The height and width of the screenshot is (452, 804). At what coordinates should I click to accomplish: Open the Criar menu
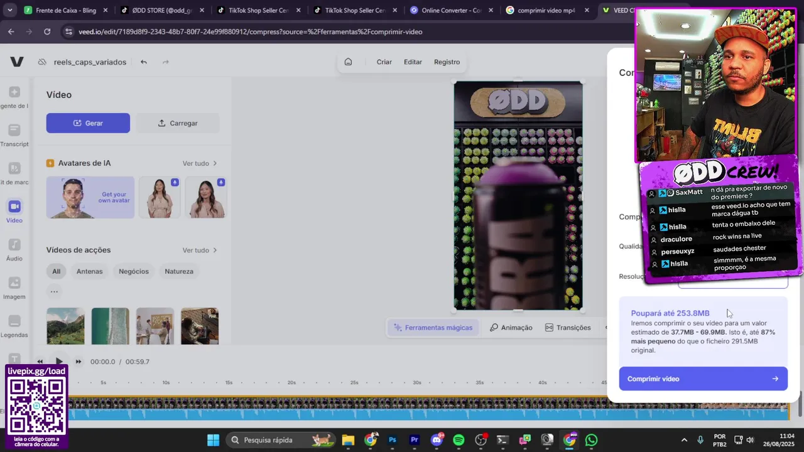click(384, 62)
